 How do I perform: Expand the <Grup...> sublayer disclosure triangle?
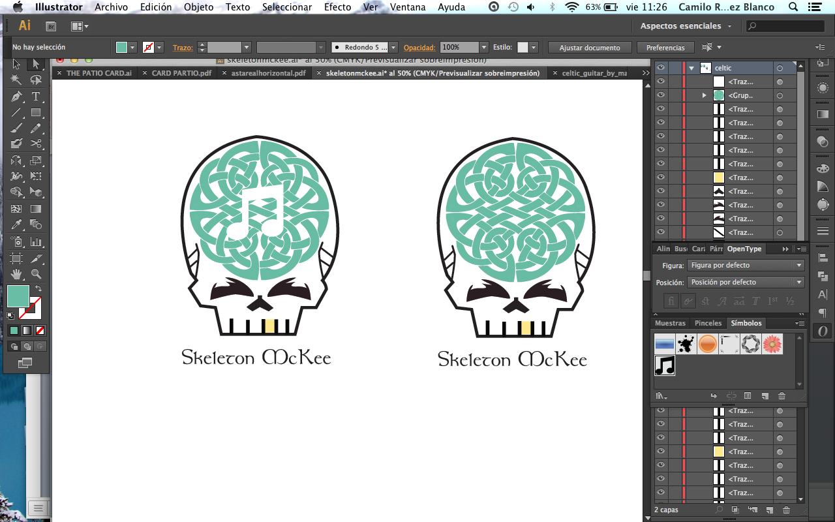(704, 95)
